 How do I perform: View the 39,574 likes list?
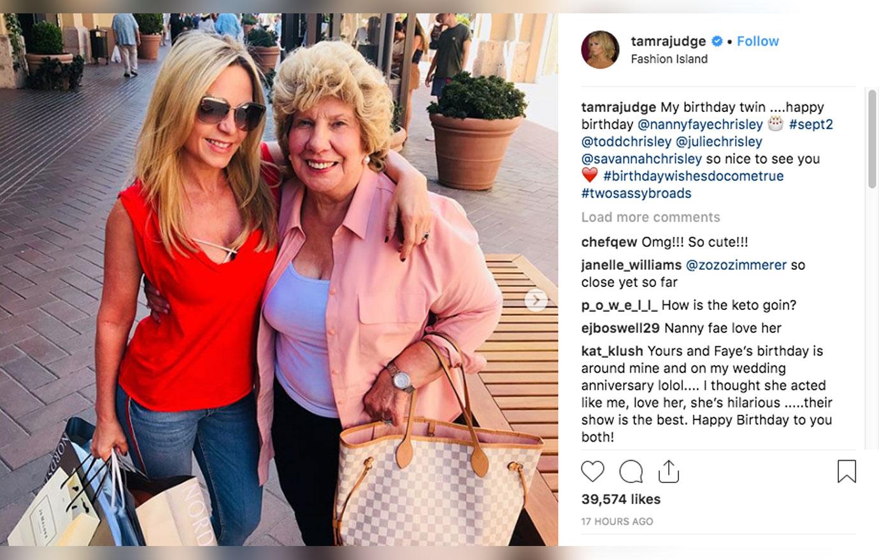(x=620, y=500)
